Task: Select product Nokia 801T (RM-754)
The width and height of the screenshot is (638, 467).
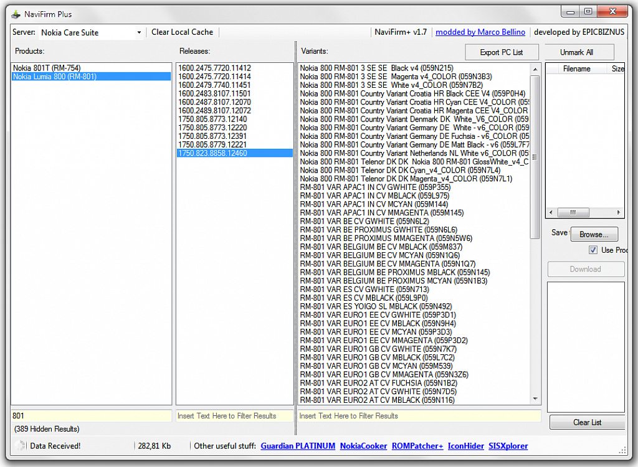Action: pos(91,68)
